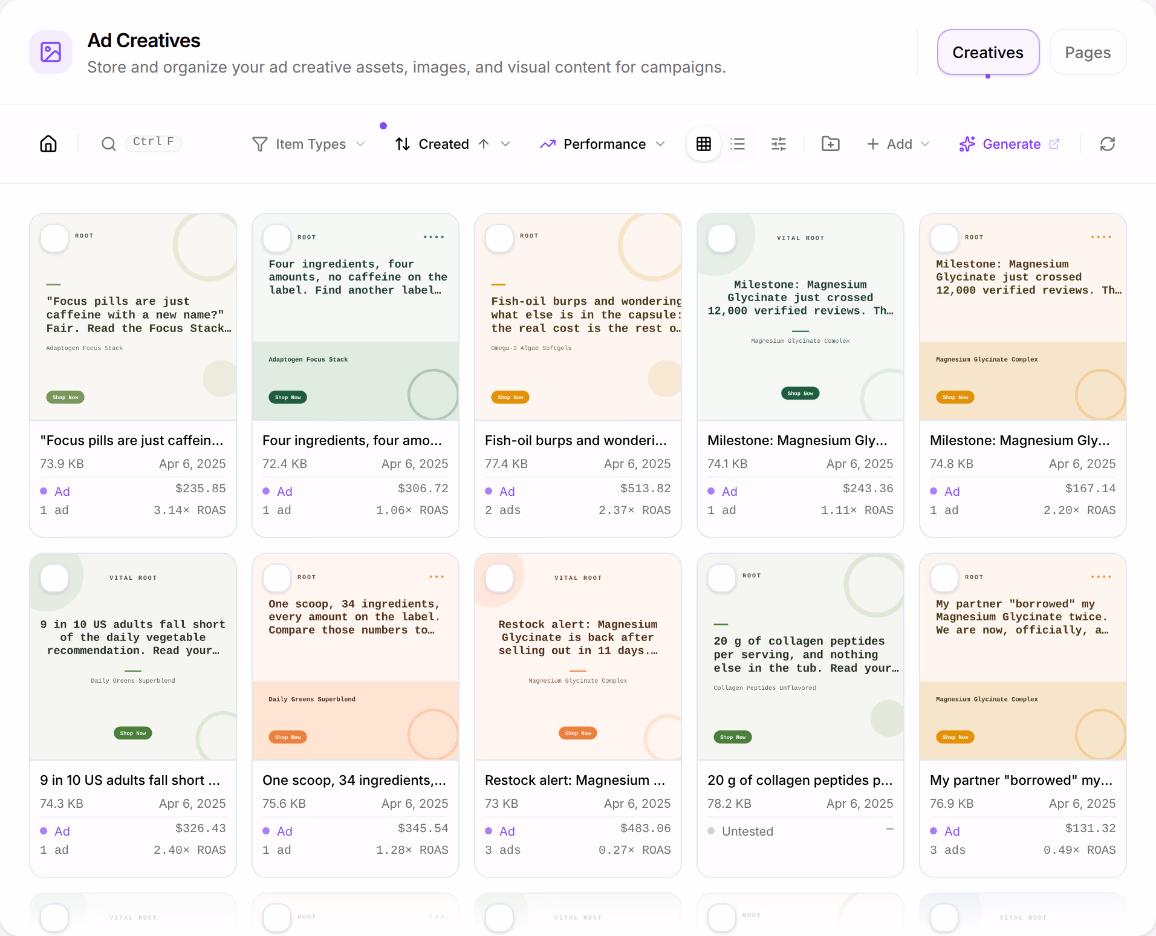Click the "78.2 KB" file size
The height and width of the screenshot is (936, 1156).
click(x=729, y=804)
